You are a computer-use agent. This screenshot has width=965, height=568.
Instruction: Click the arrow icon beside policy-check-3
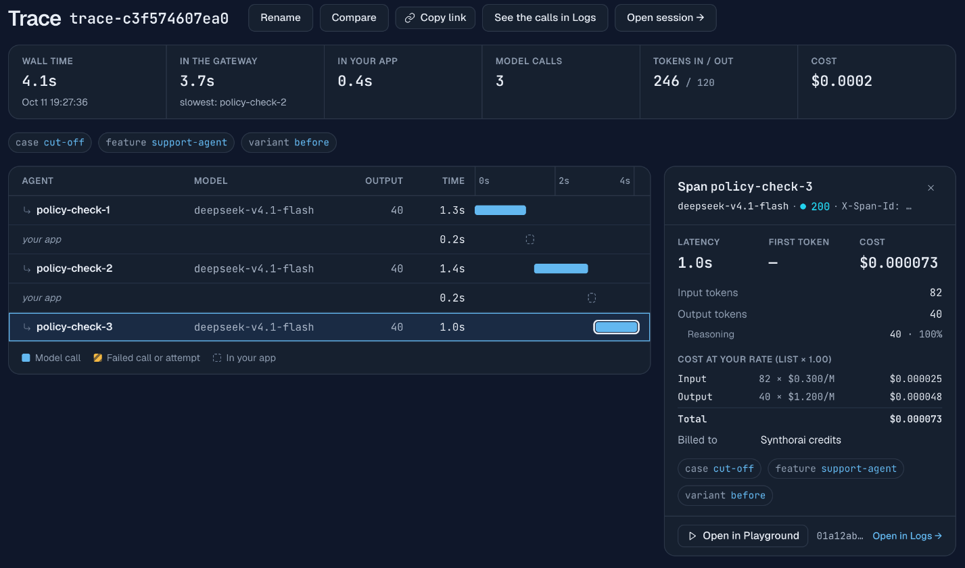click(x=27, y=327)
